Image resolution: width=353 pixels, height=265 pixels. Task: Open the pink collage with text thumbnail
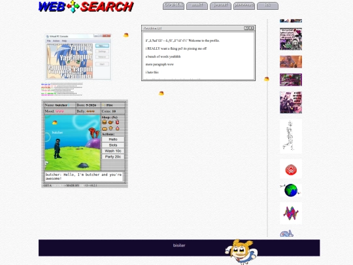coord(291,102)
